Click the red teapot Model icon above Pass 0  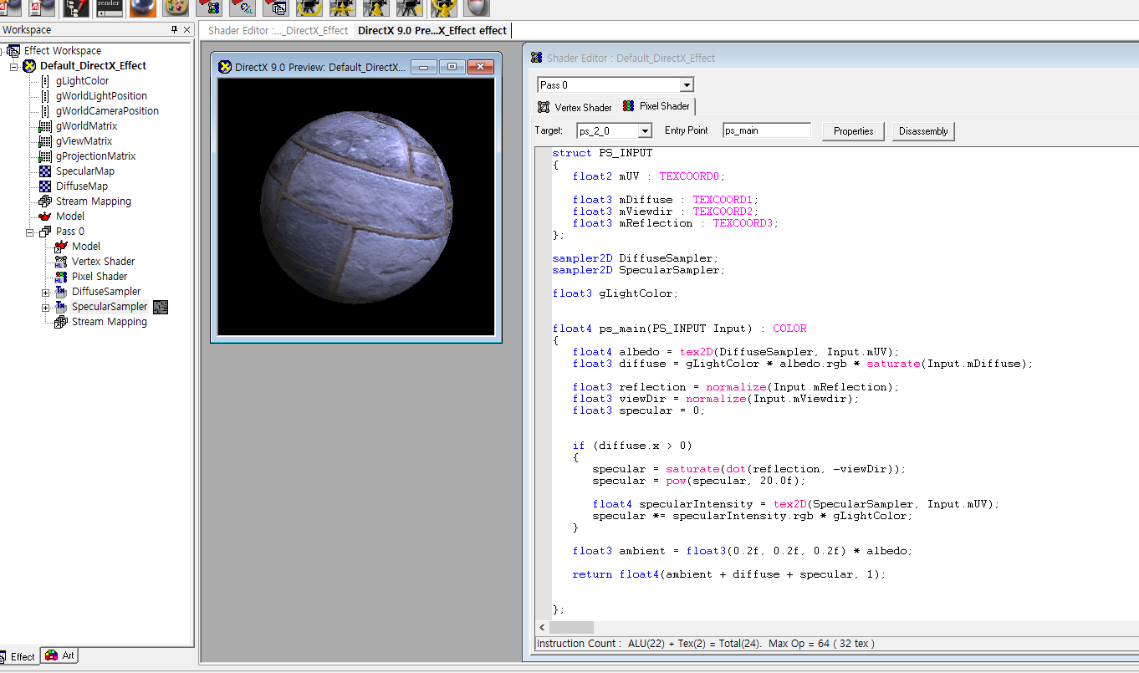pos(45,217)
